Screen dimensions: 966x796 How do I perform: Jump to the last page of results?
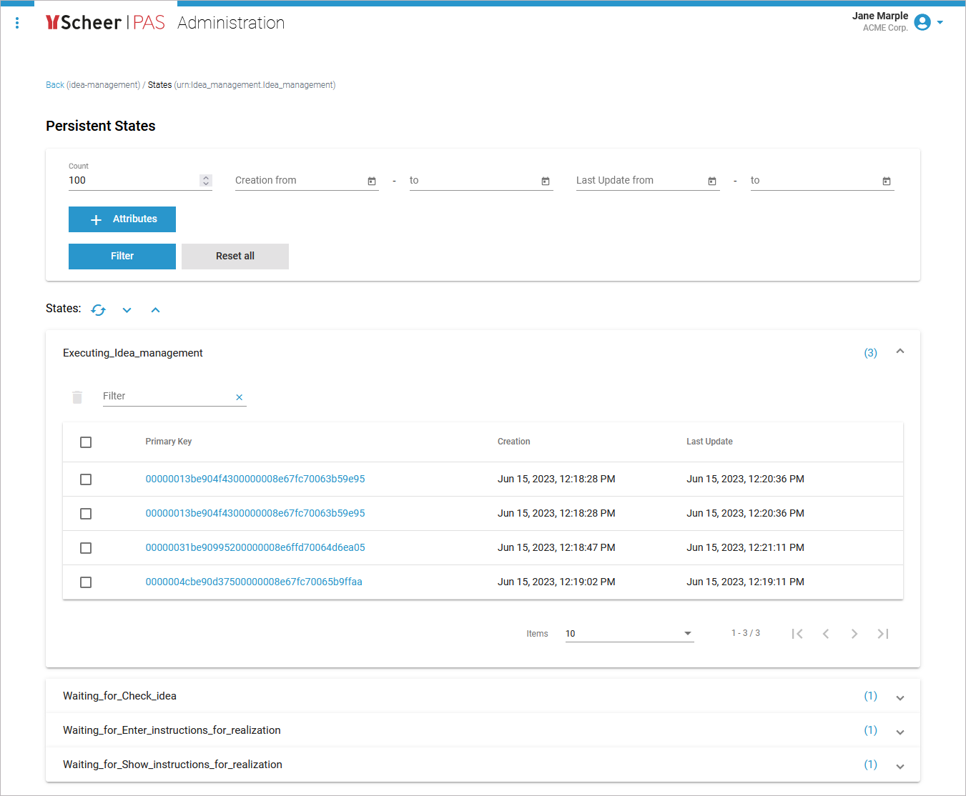tap(883, 634)
